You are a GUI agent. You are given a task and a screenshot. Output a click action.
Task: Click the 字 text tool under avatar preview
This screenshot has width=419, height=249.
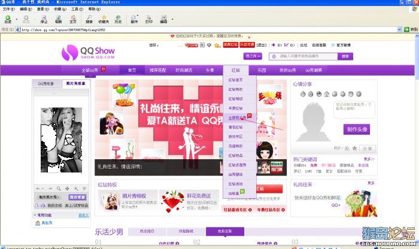(x=84, y=189)
